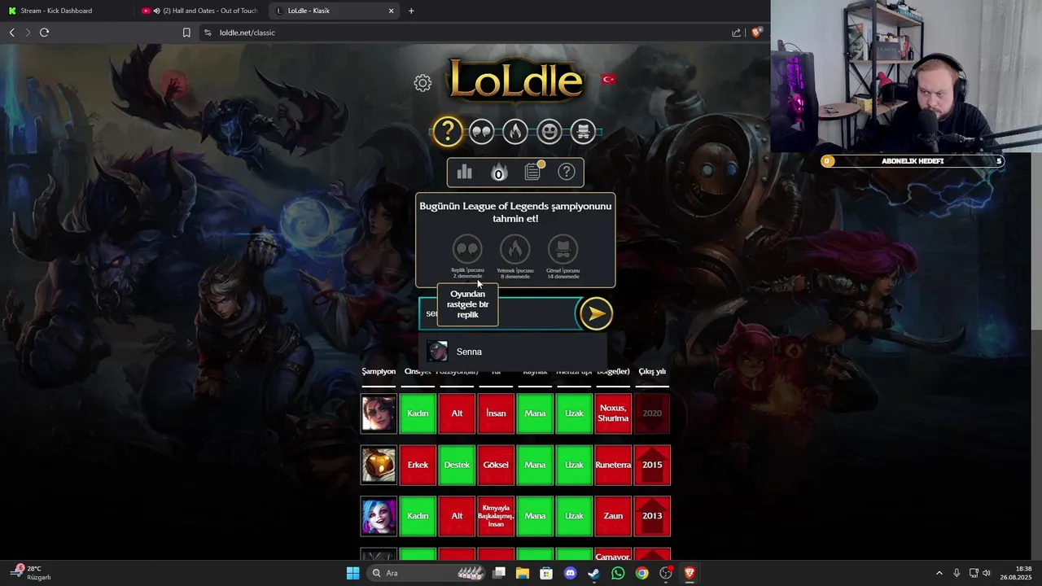Click Replik İpucu quote clue icon
The image size is (1042, 586).
tap(467, 249)
